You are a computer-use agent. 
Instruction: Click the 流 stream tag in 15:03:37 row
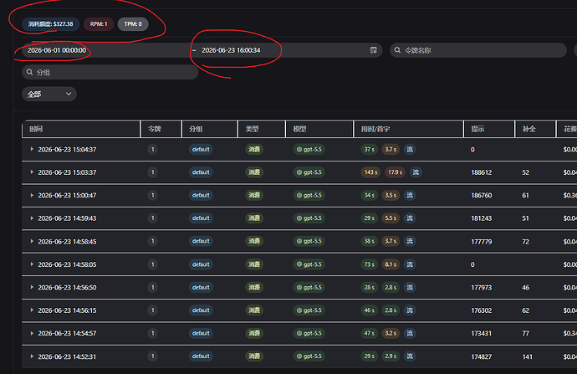416,172
